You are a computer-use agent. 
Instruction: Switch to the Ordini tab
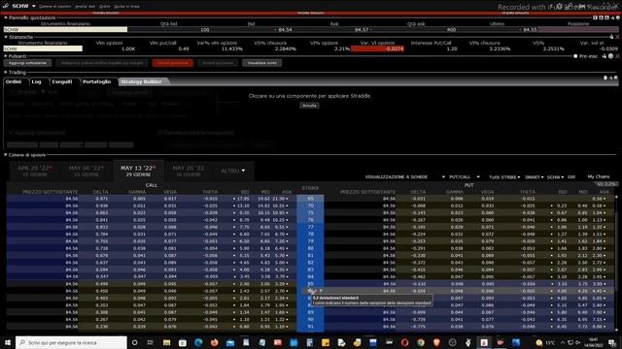(14, 81)
